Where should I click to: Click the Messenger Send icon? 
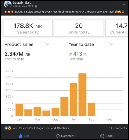[102, 136]
